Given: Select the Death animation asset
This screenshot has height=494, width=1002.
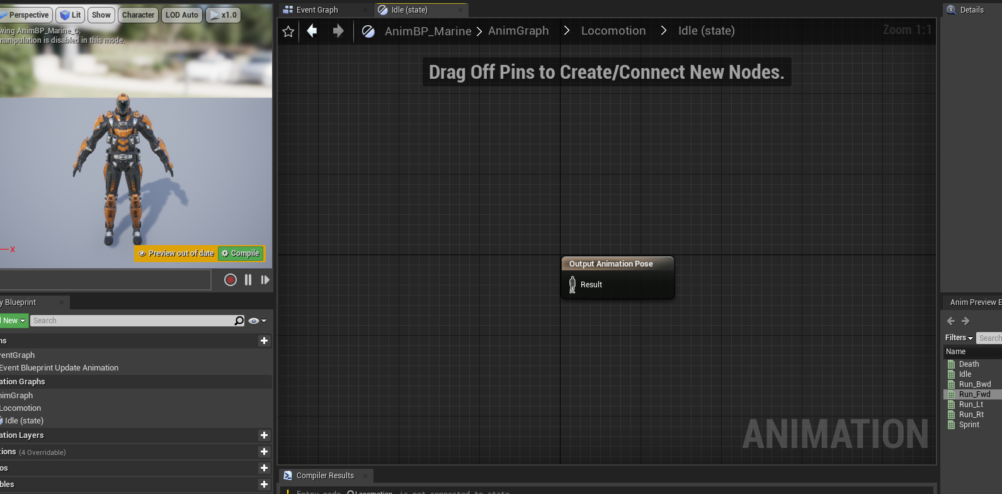Looking at the screenshot, I should (x=969, y=364).
